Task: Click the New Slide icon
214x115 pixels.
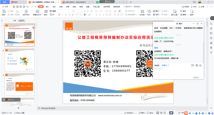Action: (37, 11)
